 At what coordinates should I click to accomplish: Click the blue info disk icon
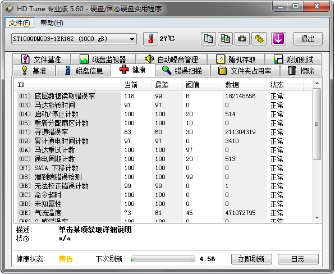[x=68, y=70]
